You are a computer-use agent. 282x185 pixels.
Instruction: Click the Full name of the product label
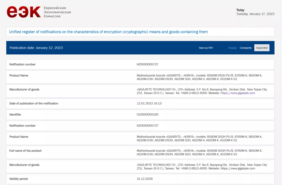coord(25,151)
